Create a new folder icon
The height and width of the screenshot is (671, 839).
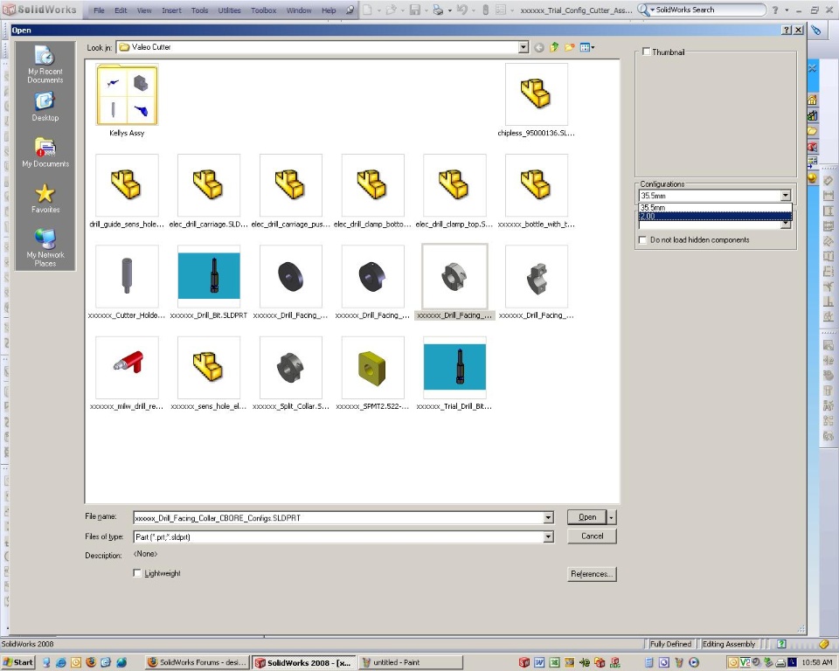point(569,47)
